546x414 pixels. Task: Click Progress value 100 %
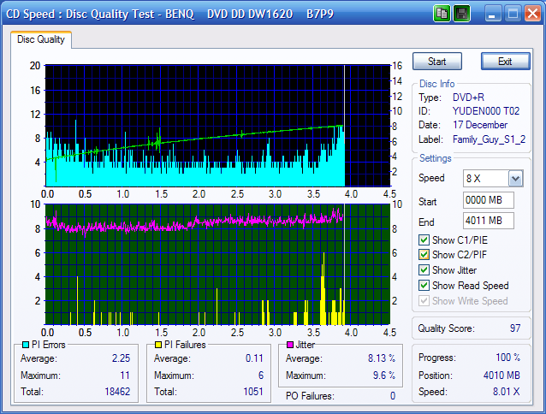coord(507,358)
